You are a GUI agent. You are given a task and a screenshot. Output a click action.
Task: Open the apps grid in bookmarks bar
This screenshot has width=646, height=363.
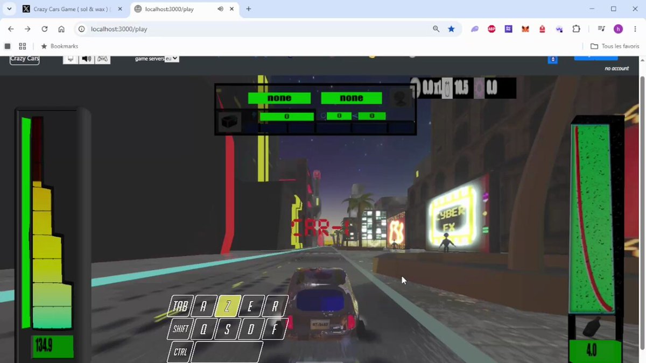(x=23, y=46)
